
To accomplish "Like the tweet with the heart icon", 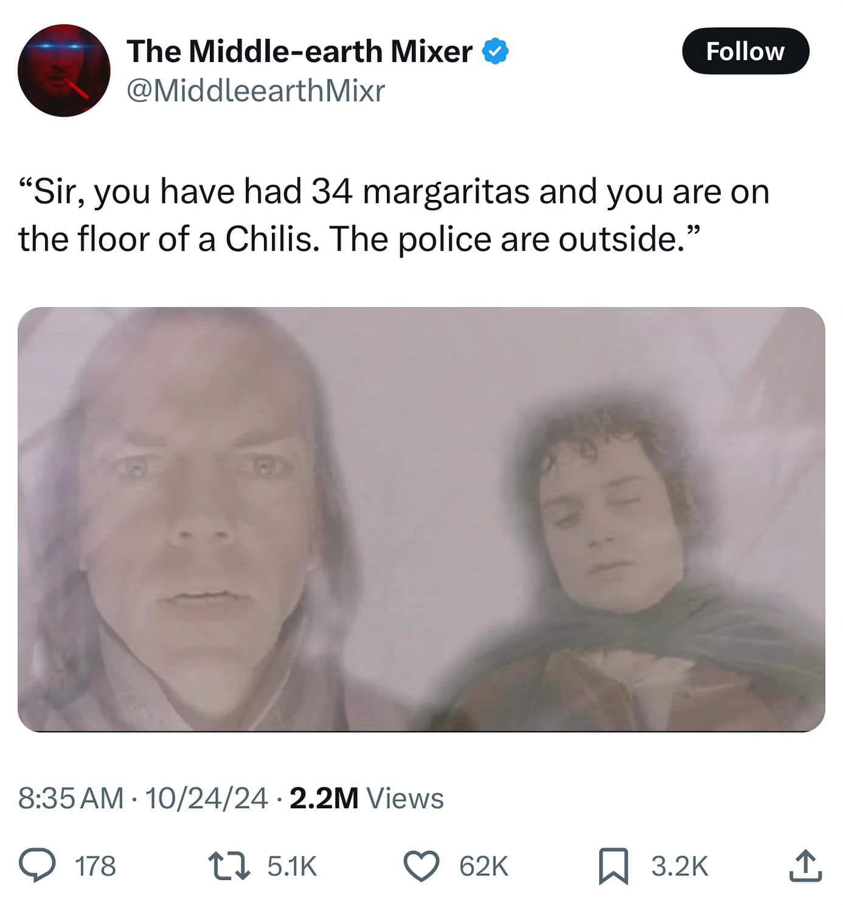I will [x=422, y=865].
